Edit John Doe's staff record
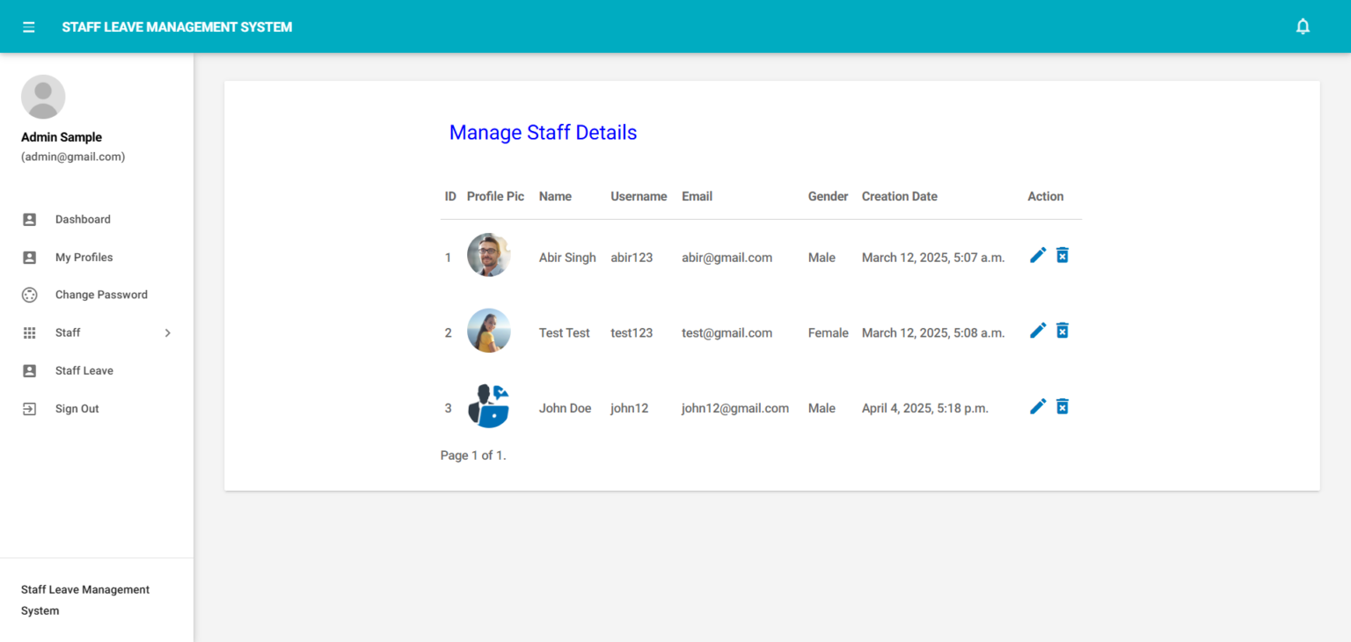 point(1038,405)
